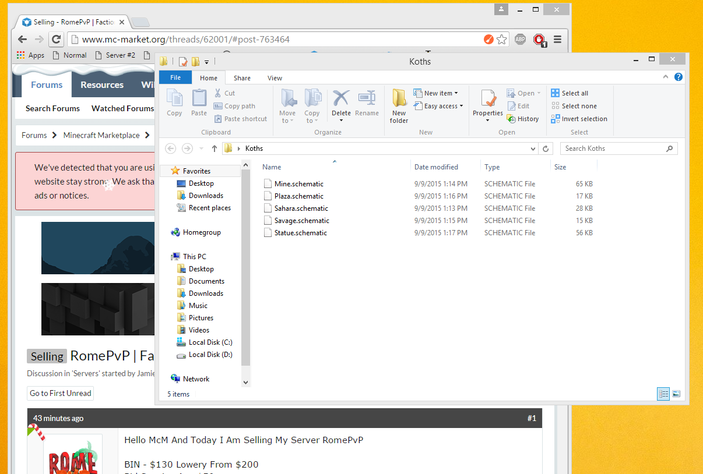Click the Search Forums link

[52, 108]
